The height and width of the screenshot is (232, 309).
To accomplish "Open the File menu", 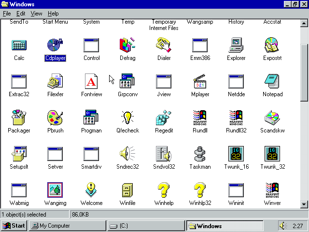I will (x=7, y=14).
